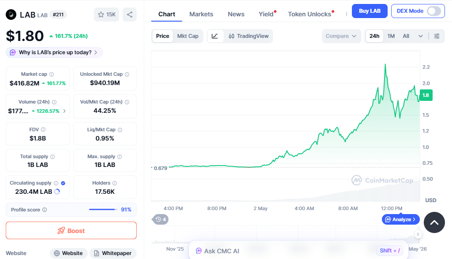
Task: Open the Compare dropdown
Action: [x=341, y=36]
